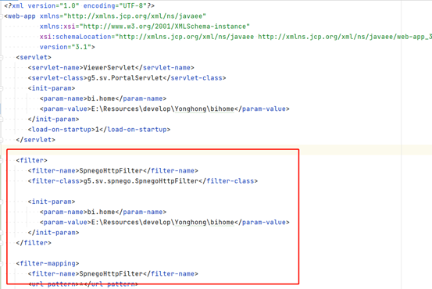Collapse the servlet block fold marker
The image size is (432, 289).
(x=1, y=57)
